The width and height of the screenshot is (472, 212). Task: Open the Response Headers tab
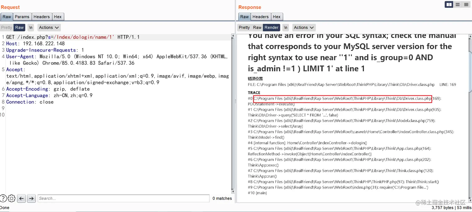[x=260, y=17]
